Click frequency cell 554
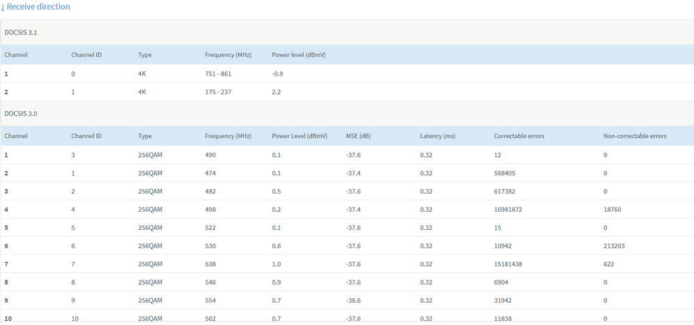Image resolution: width=694 pixels, height=325 pixels. click(210, 300)
